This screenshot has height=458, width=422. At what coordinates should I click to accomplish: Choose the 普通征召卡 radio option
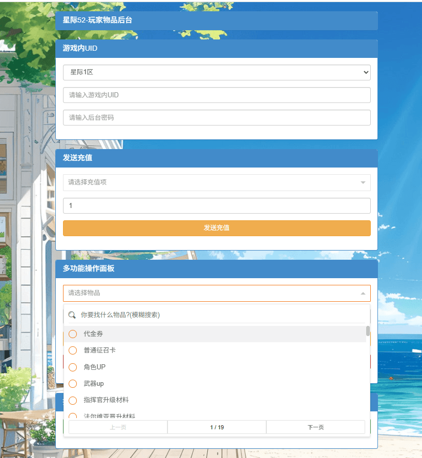[x=73, y=350]
